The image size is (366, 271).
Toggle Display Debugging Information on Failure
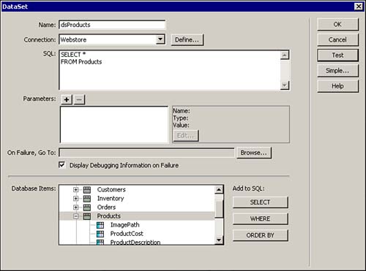tap(62, 165)
